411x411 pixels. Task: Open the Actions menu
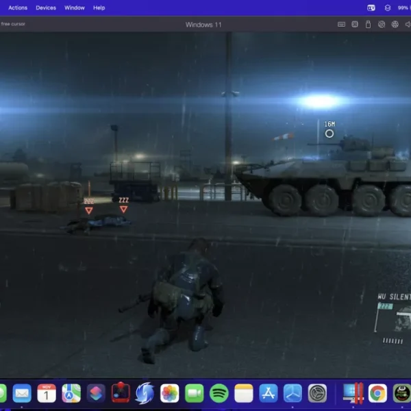pos(18,8)
